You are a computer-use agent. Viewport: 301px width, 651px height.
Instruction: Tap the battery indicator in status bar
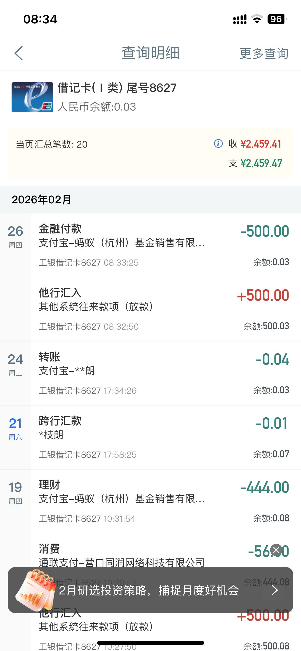pos(277,19)
